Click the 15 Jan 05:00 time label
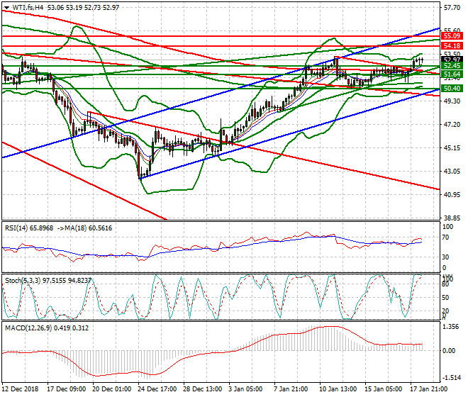 click(384, 389)
